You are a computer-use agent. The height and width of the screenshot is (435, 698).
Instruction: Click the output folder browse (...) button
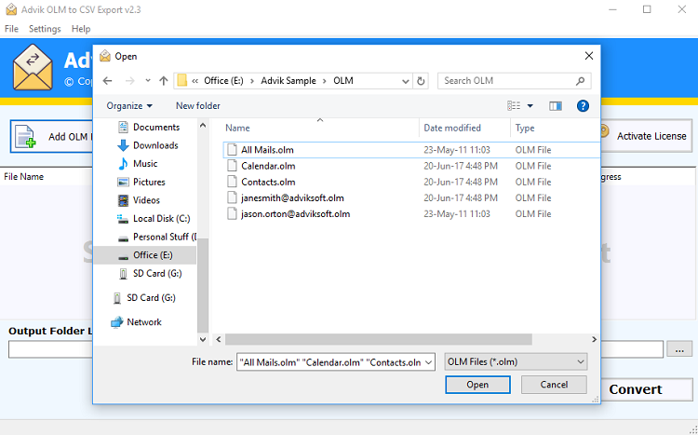pyautogui.click(x=679, y=349)
